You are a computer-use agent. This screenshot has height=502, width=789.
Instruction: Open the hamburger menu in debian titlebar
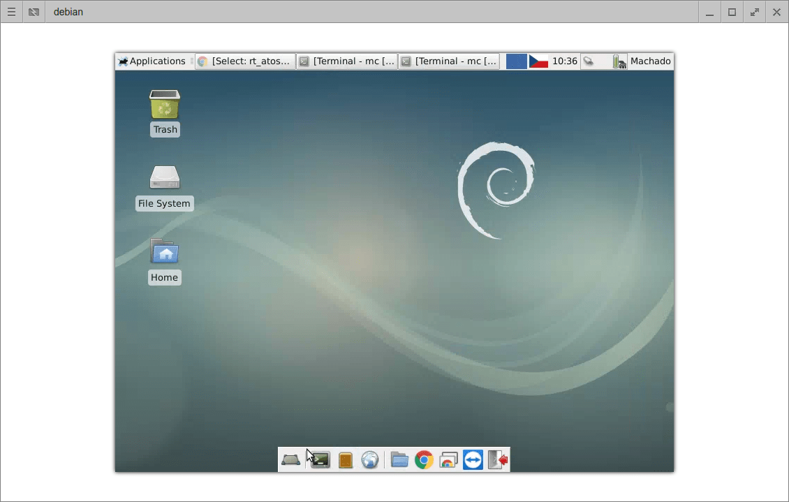11,12
